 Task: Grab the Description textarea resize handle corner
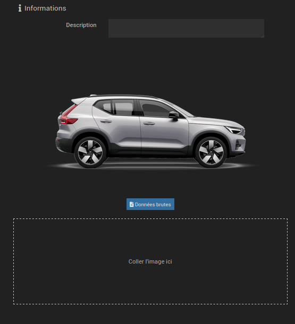tap(263, 36)
